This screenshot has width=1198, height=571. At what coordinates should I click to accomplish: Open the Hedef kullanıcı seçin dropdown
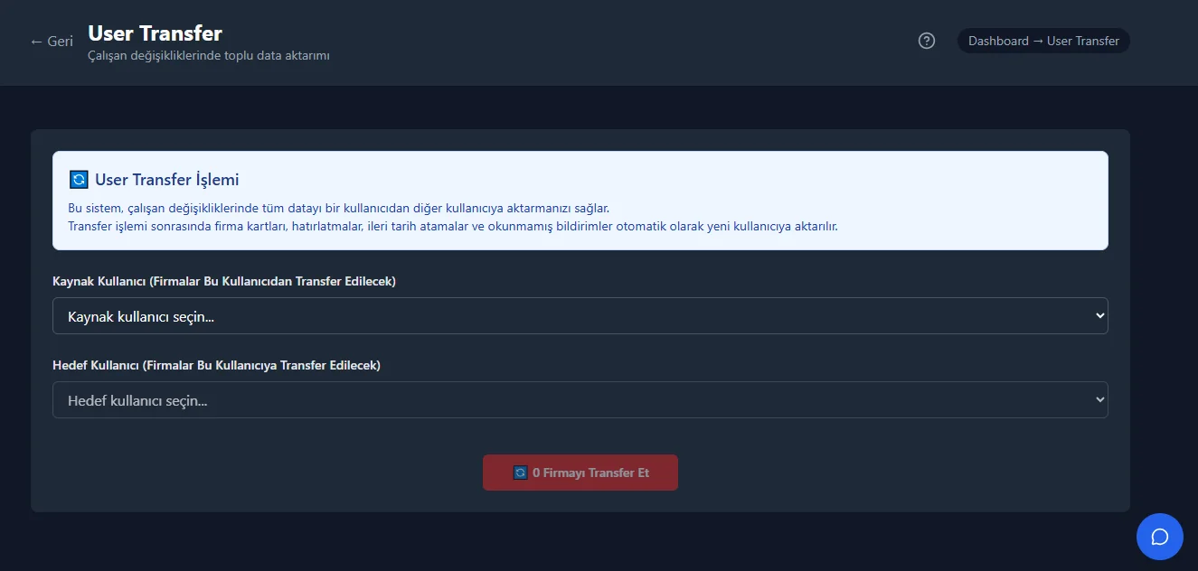click(x=580, y=398)
